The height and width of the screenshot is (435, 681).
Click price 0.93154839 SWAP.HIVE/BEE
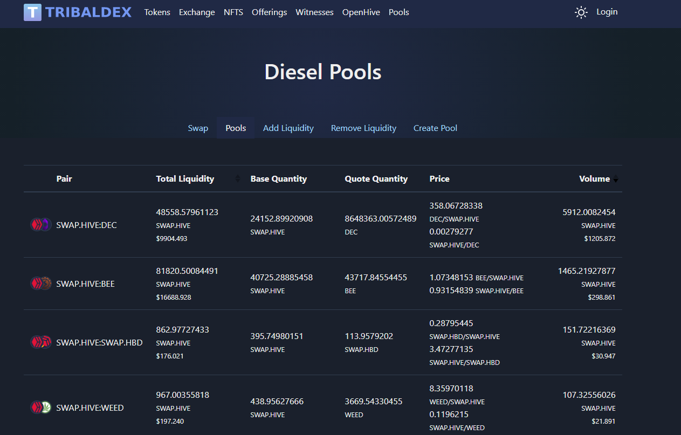(477, 291)
